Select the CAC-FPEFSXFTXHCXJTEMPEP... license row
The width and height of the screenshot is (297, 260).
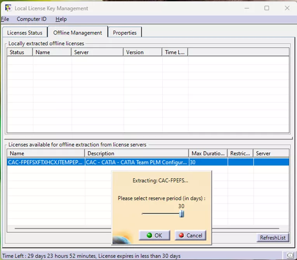coord(148,162)
